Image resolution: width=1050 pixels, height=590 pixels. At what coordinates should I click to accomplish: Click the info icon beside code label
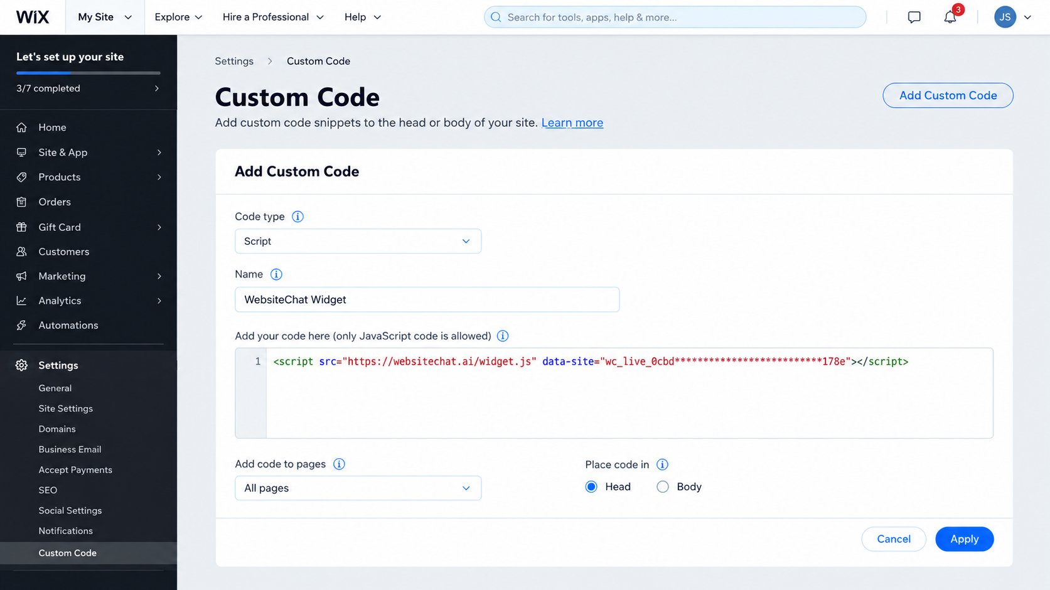click(503, 336)
